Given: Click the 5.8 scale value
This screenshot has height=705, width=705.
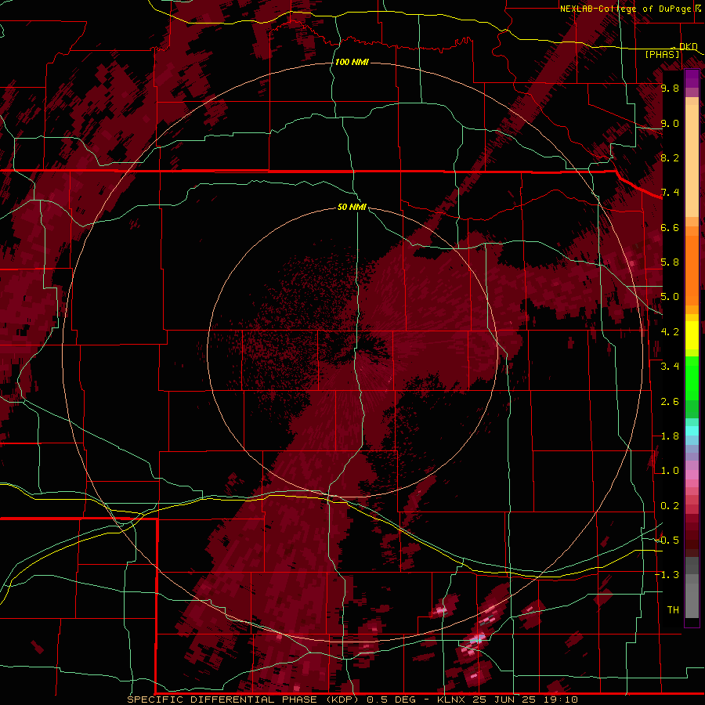Looking at the screenshot, I should click(670, 262).
